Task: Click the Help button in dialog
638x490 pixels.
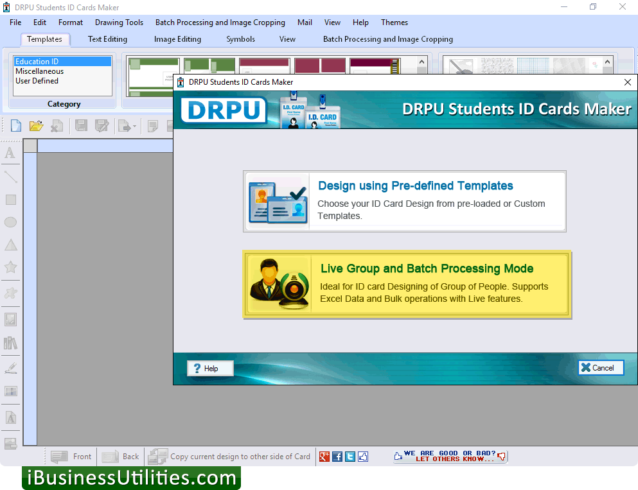Action: coord(210,368)
